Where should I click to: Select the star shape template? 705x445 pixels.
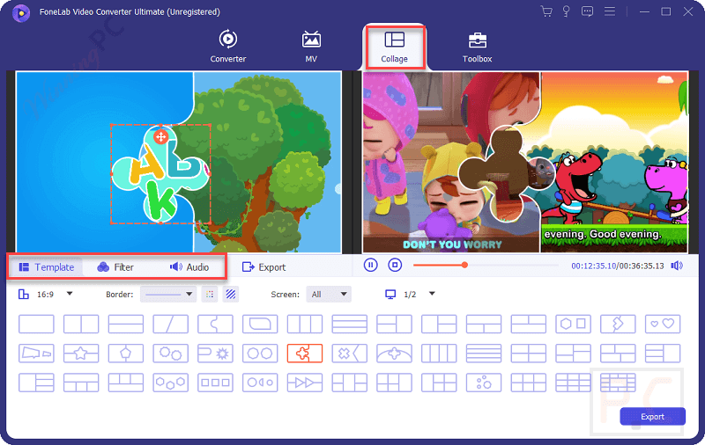coord(81,354)
